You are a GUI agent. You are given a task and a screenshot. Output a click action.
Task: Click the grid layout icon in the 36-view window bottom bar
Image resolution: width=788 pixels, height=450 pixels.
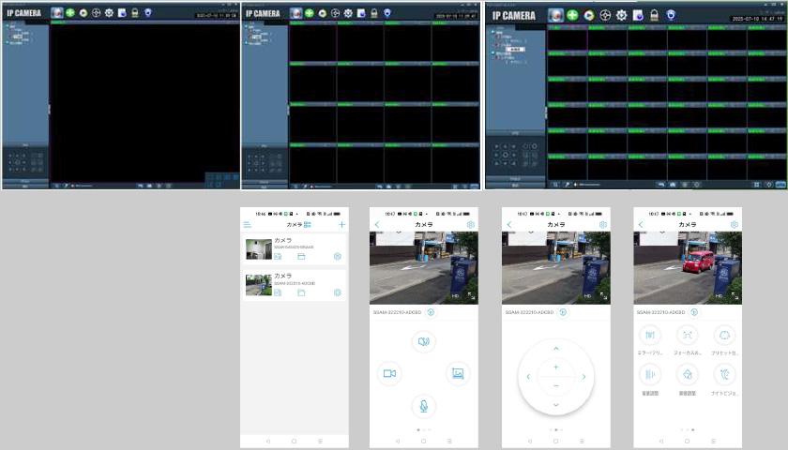click(756, 185)
